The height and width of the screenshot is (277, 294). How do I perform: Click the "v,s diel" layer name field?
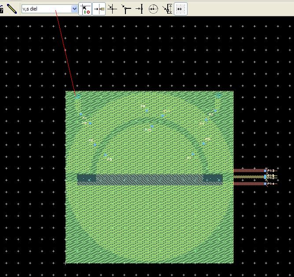pyautogui.click(x=47, y=9)
